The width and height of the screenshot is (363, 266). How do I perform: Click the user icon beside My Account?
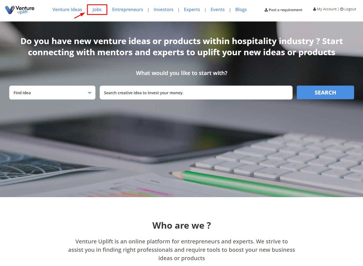click(315, 9)
